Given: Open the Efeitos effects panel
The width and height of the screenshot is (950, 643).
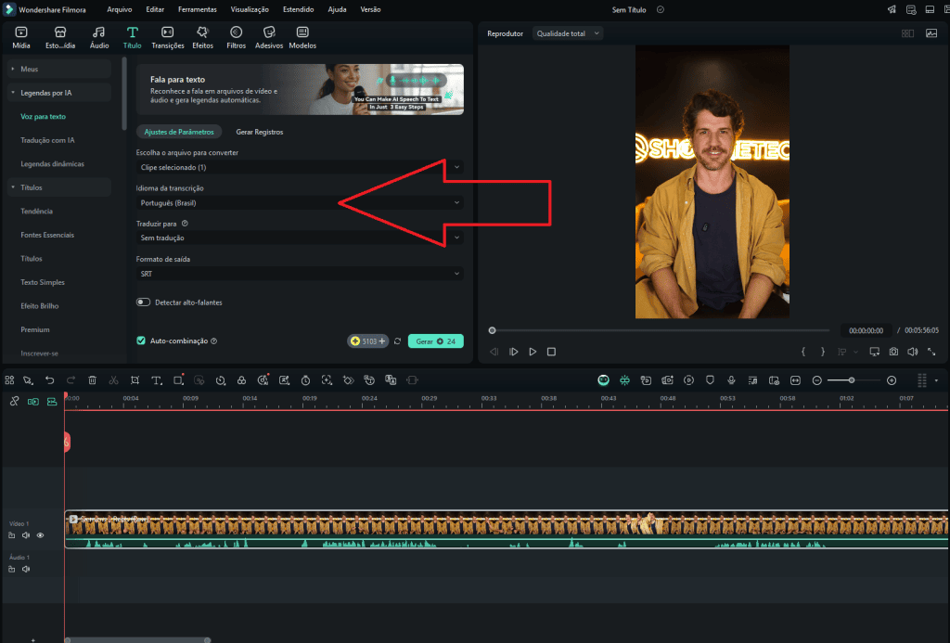Looking at the screenshot, I should [x=202, y=37].
